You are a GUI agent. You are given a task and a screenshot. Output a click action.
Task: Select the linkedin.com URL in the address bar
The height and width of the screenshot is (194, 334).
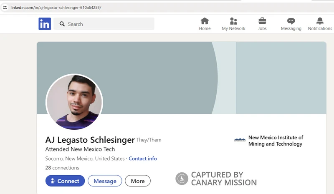(56, 8)
